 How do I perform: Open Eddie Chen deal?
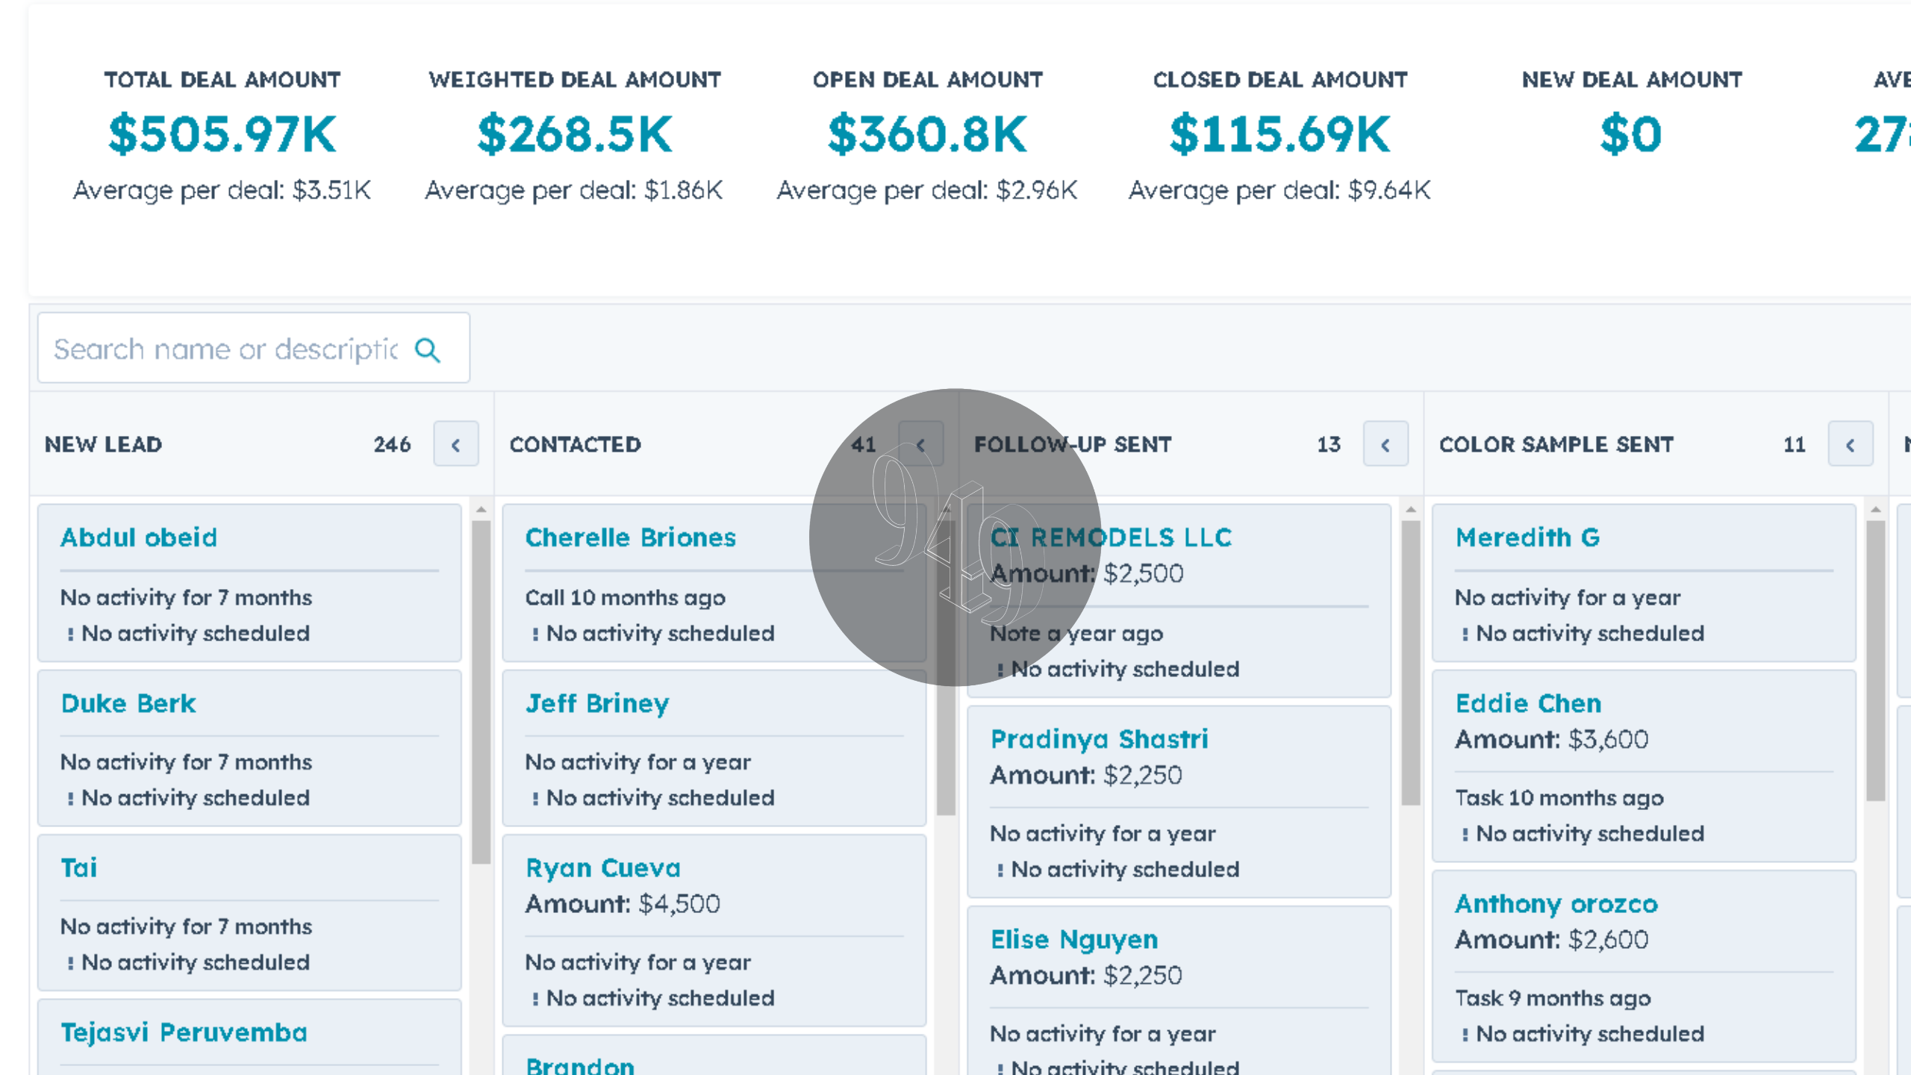point(1528,703)
